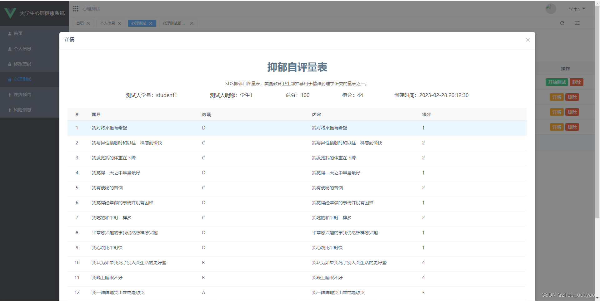Click 删除 beside the 开始测试 button

pyautogui.click(x=577, y=82)
